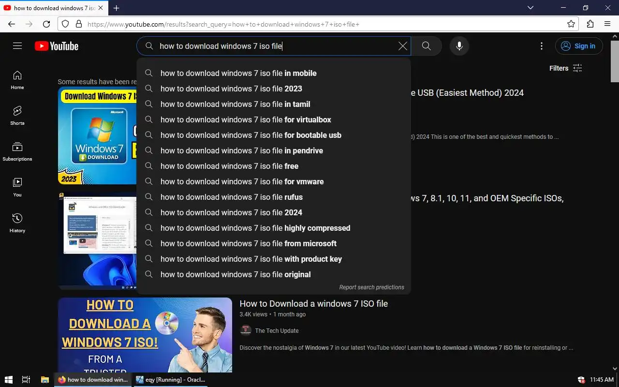Click The Tech Update channel avatar
This screenshot has height=387, width=619.
pos(246,330)
